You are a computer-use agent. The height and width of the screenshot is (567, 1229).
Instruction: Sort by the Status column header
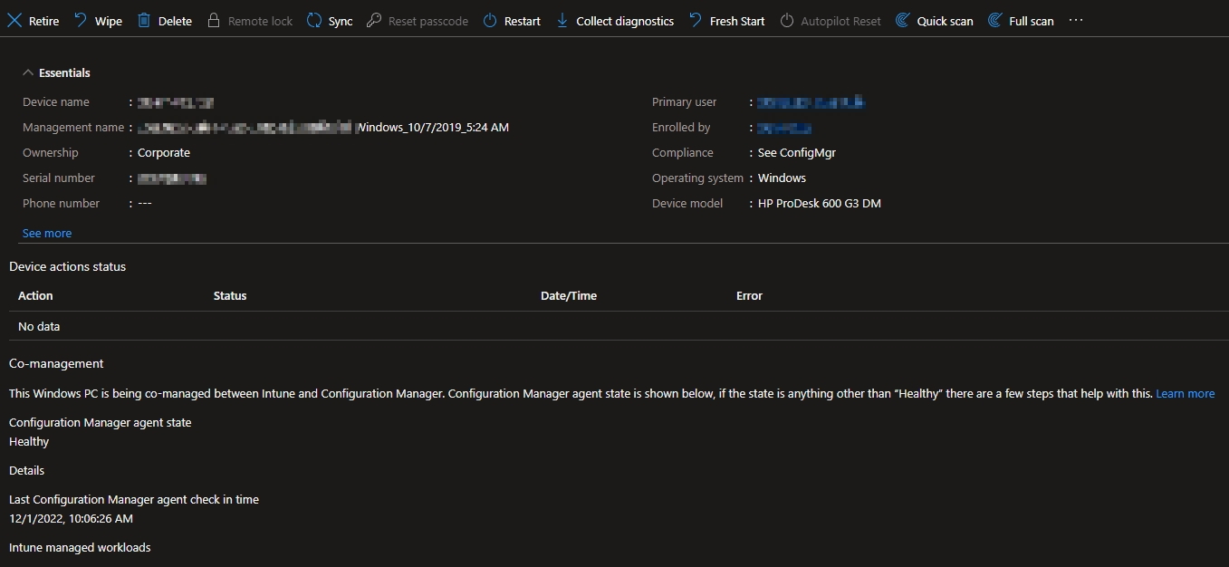coord(230,295)
